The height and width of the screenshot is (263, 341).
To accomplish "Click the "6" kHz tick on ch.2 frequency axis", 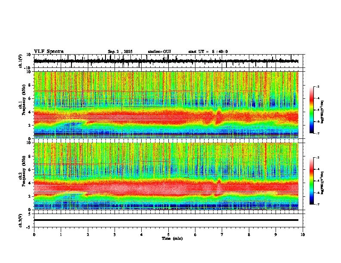I will pos(30,170).
